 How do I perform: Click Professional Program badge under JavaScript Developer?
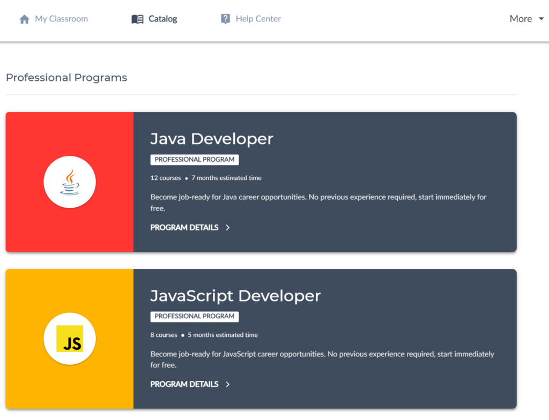(195, 317)
